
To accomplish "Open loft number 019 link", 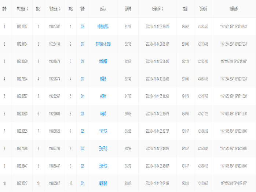I will pos(83,61).
